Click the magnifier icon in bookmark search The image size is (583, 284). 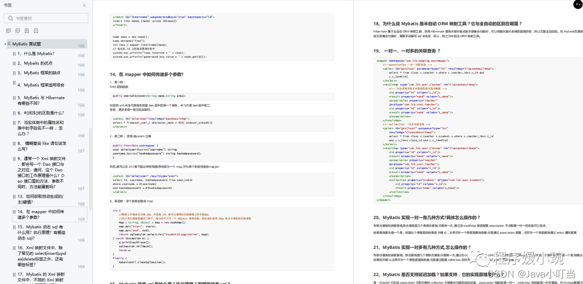click(10, 18)
